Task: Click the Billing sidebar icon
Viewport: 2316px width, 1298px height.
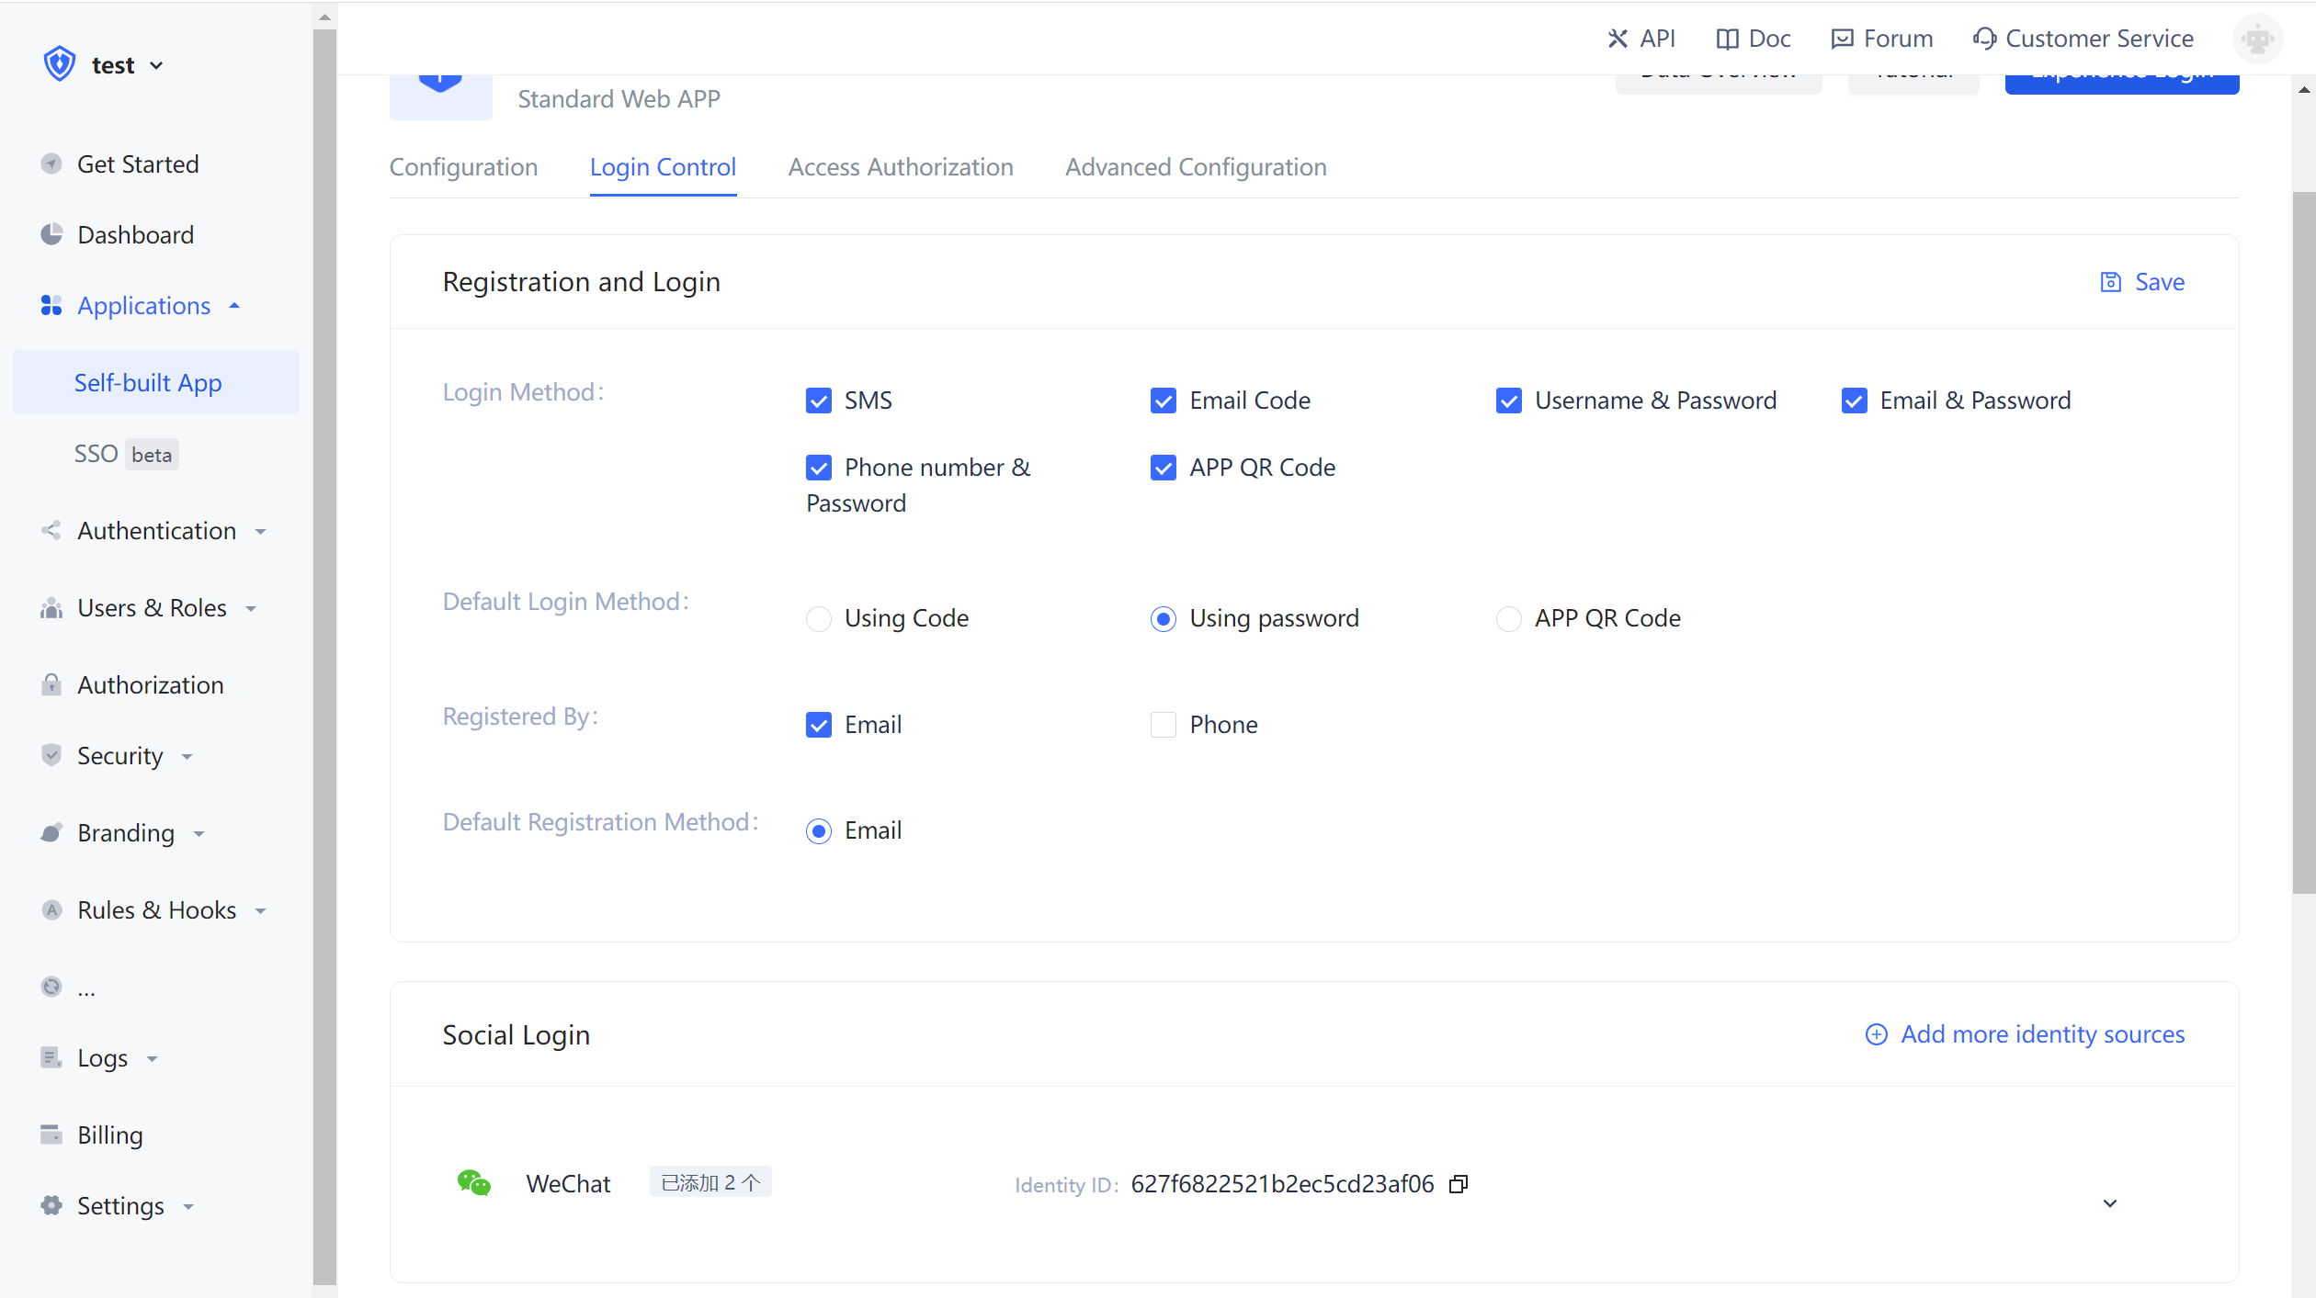Action: coord(51,1134)
